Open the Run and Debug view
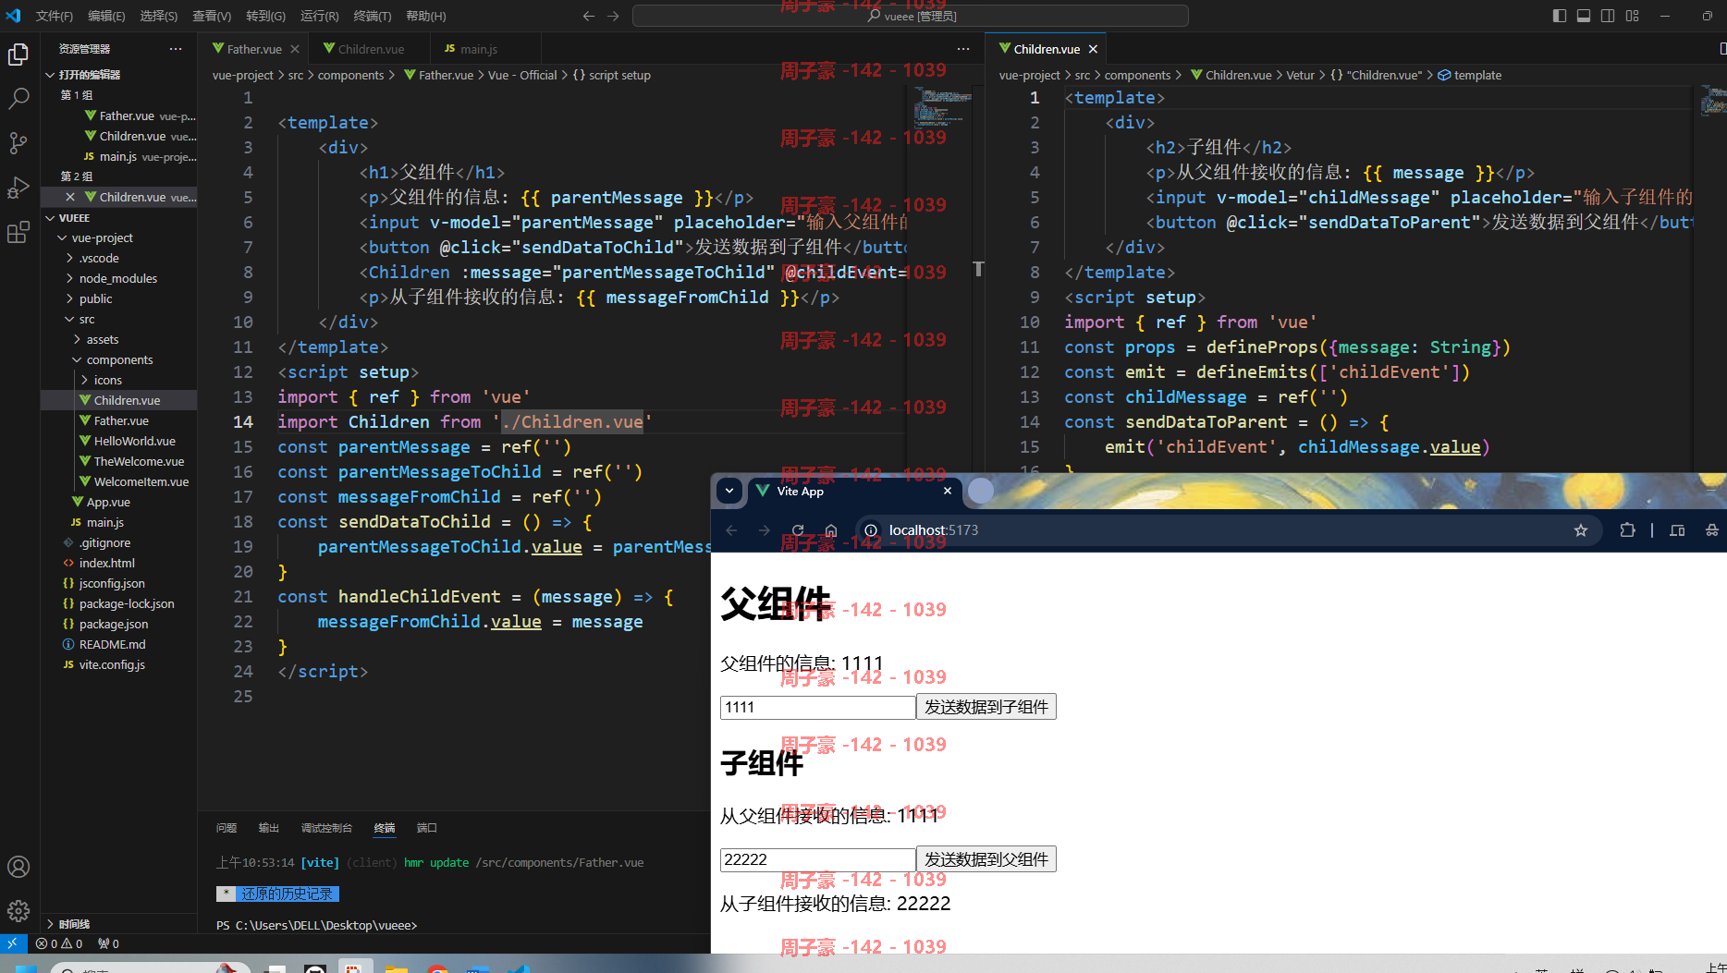Image resolution: width=1727 pixels, height=973 pixels. [x=18, y=188]
